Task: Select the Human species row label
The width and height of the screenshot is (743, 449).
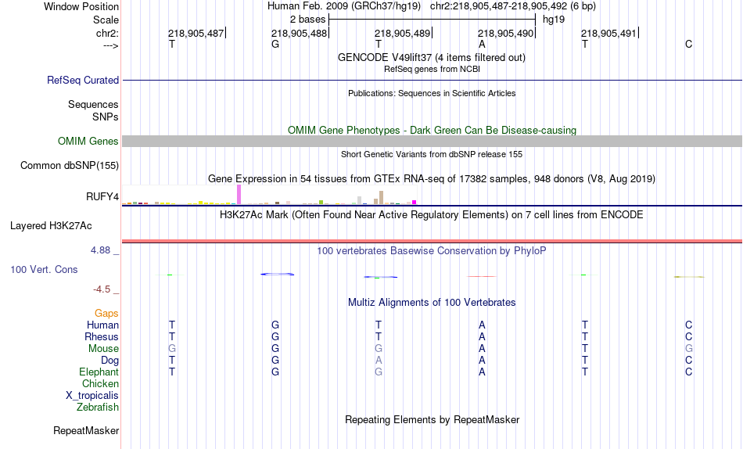Action: point(102,325)
